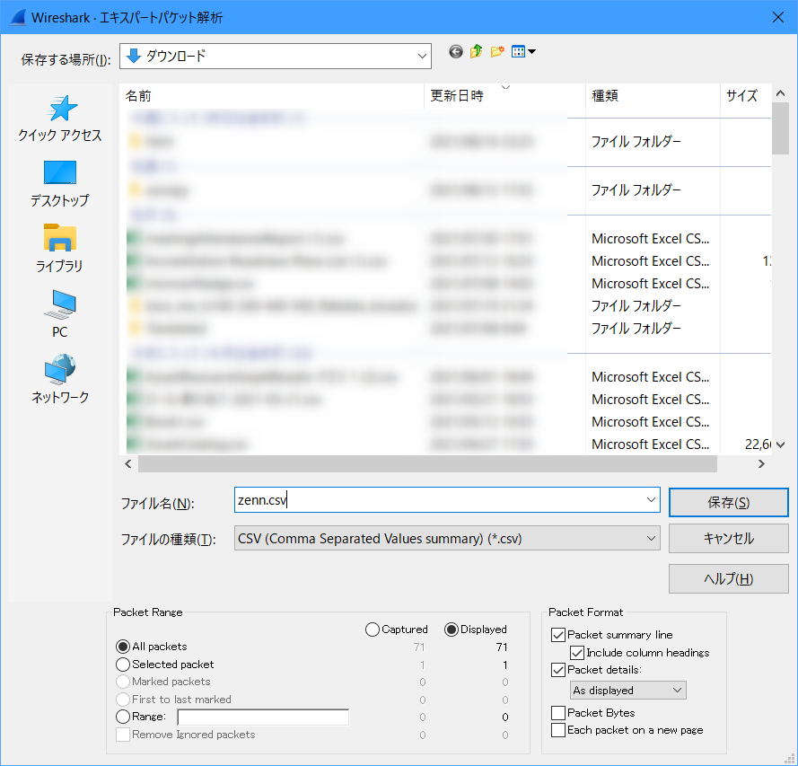Click the キャンセル cancel button
Screen dimensions: 798x766
pos(728,539)
